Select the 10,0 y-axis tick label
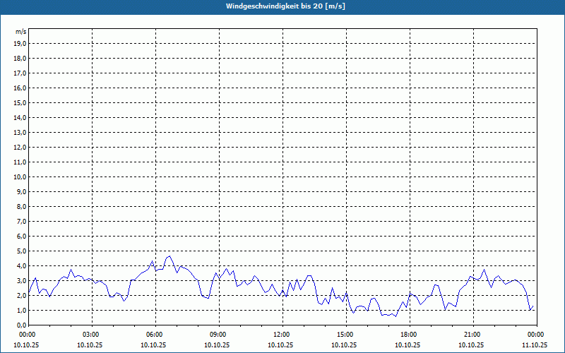Viewport: 565px width, 353px height. (x=20, y=177)
